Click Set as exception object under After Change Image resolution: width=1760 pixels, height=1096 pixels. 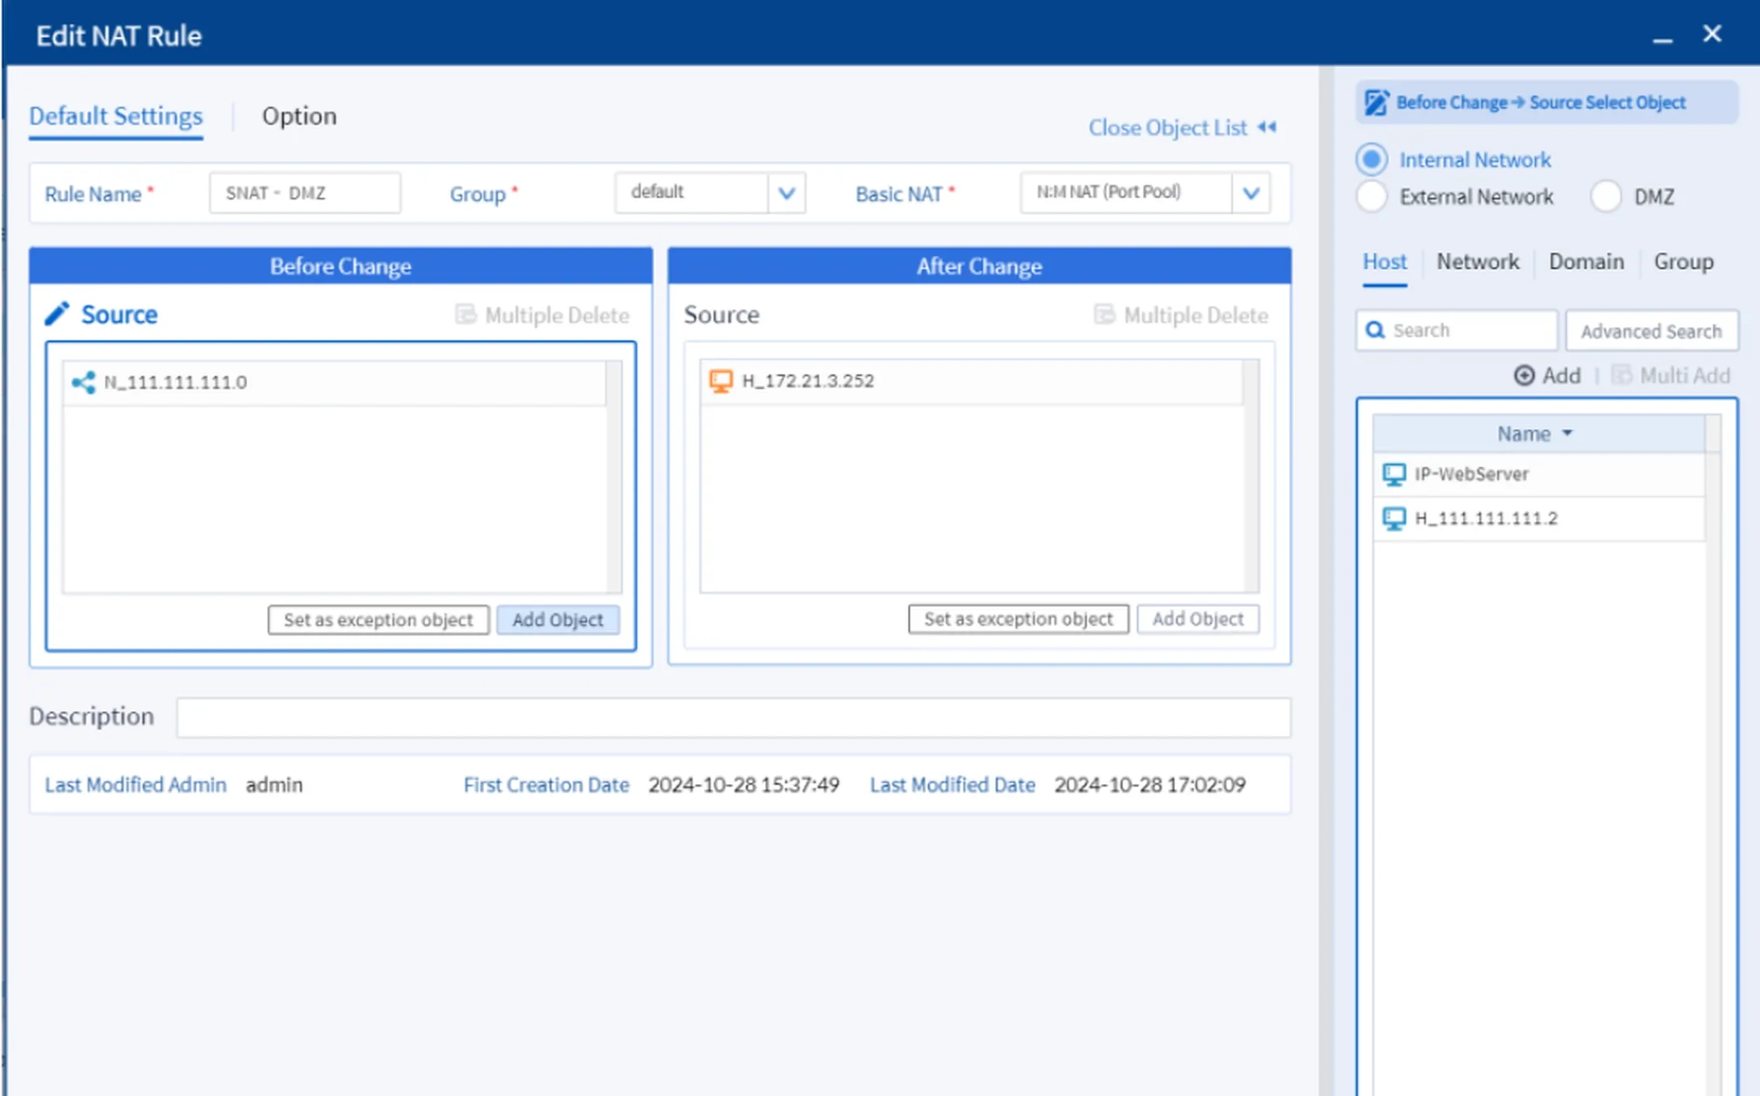pos(1018,619)
